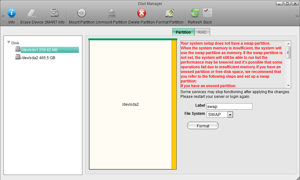
Task: Select /dev/sda1 258.82 MB partition
Action: tap(39, 50)
